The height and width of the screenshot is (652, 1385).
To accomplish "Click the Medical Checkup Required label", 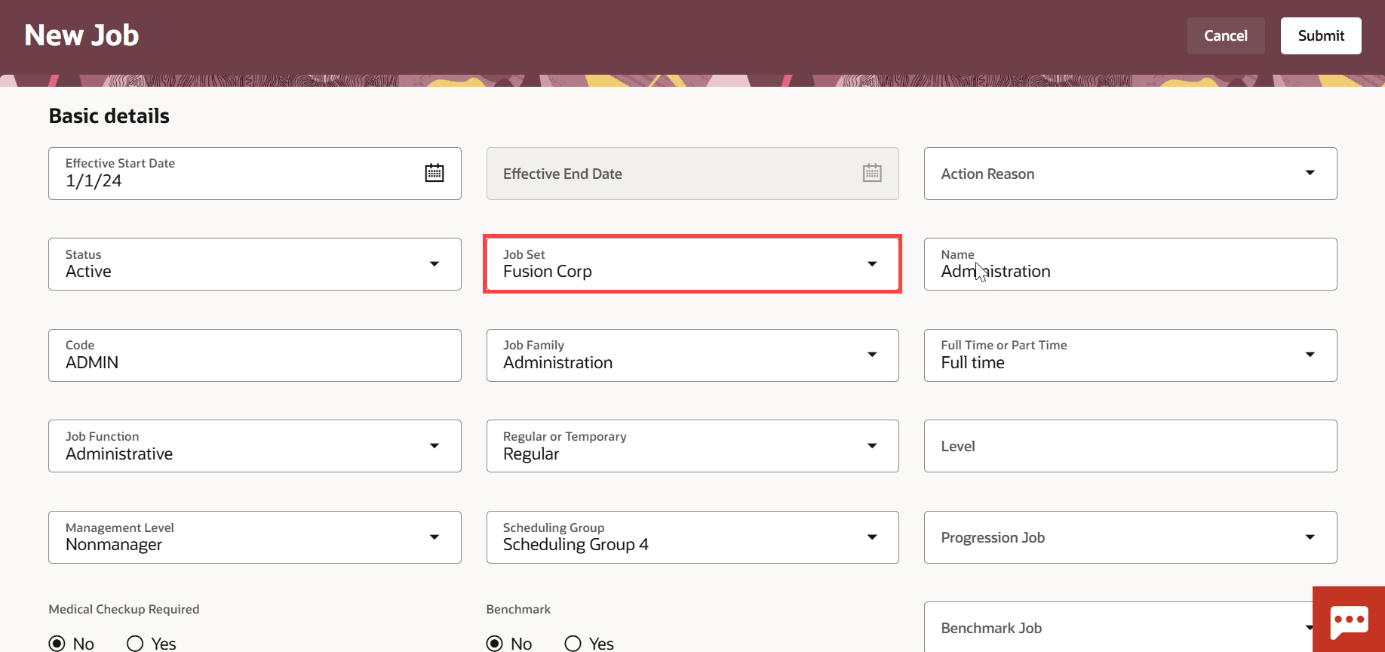I will pos(124,609).
